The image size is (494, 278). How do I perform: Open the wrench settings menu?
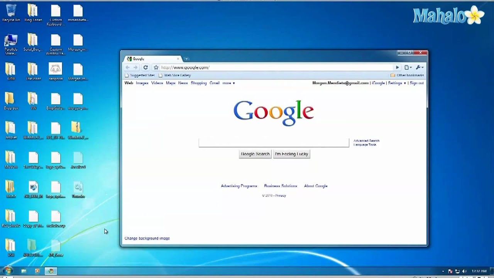click(418, 67)
